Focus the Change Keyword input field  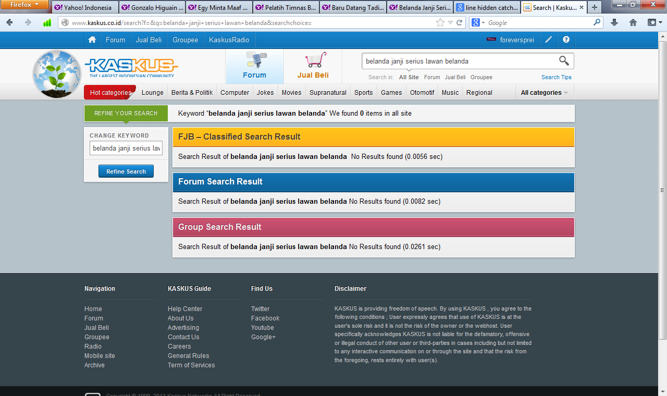coord(126,148)
